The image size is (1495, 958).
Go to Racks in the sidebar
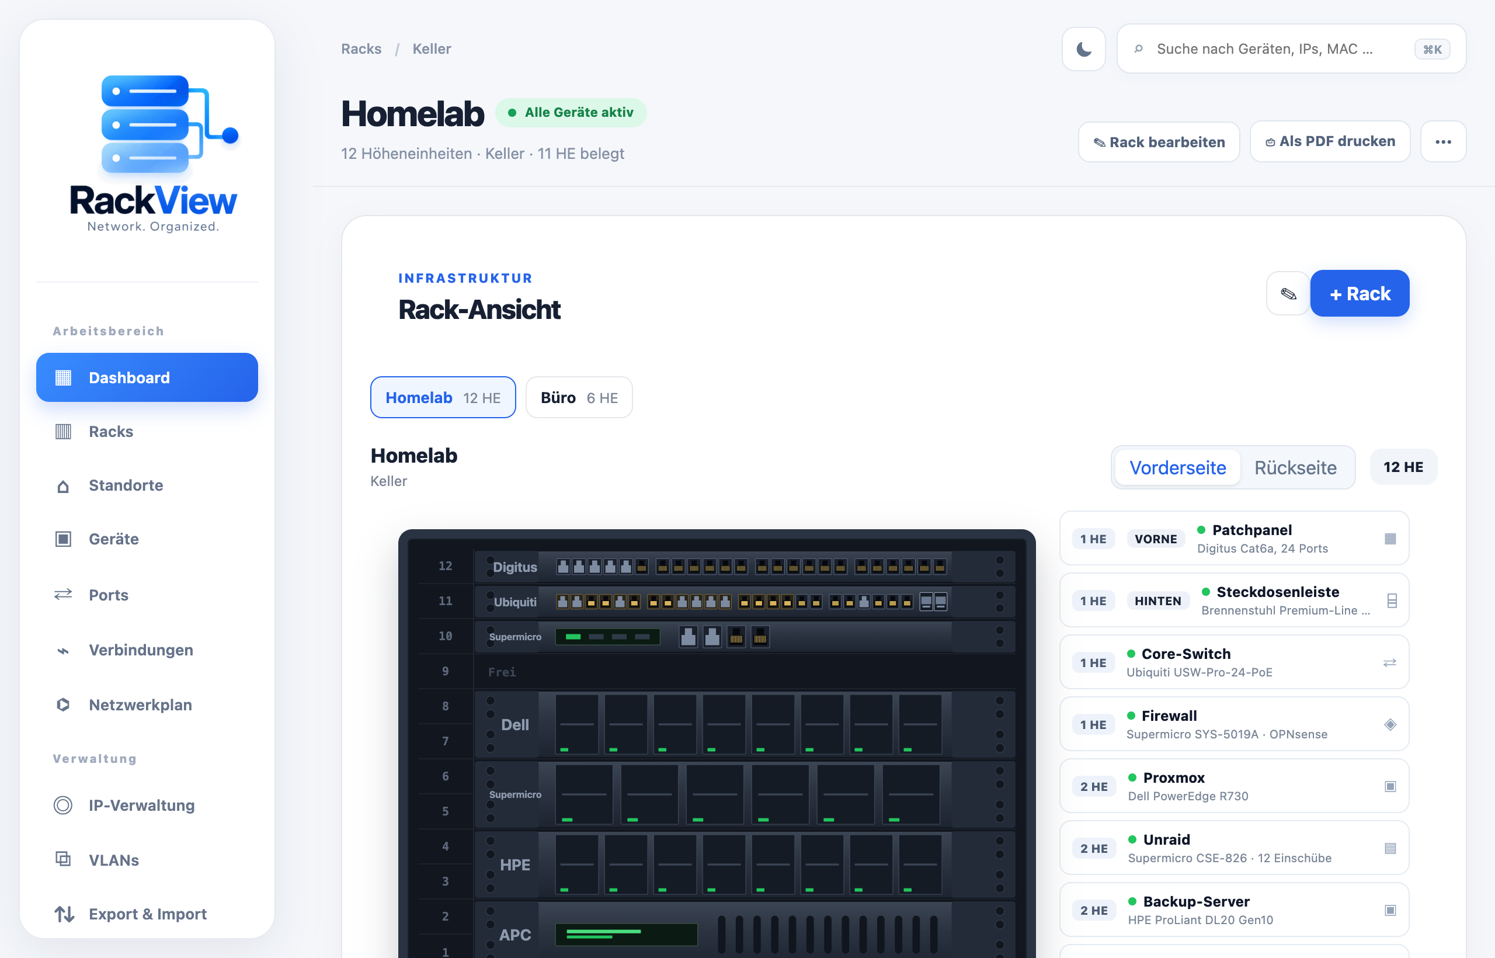pyautogui.click(x=147, y=432)
